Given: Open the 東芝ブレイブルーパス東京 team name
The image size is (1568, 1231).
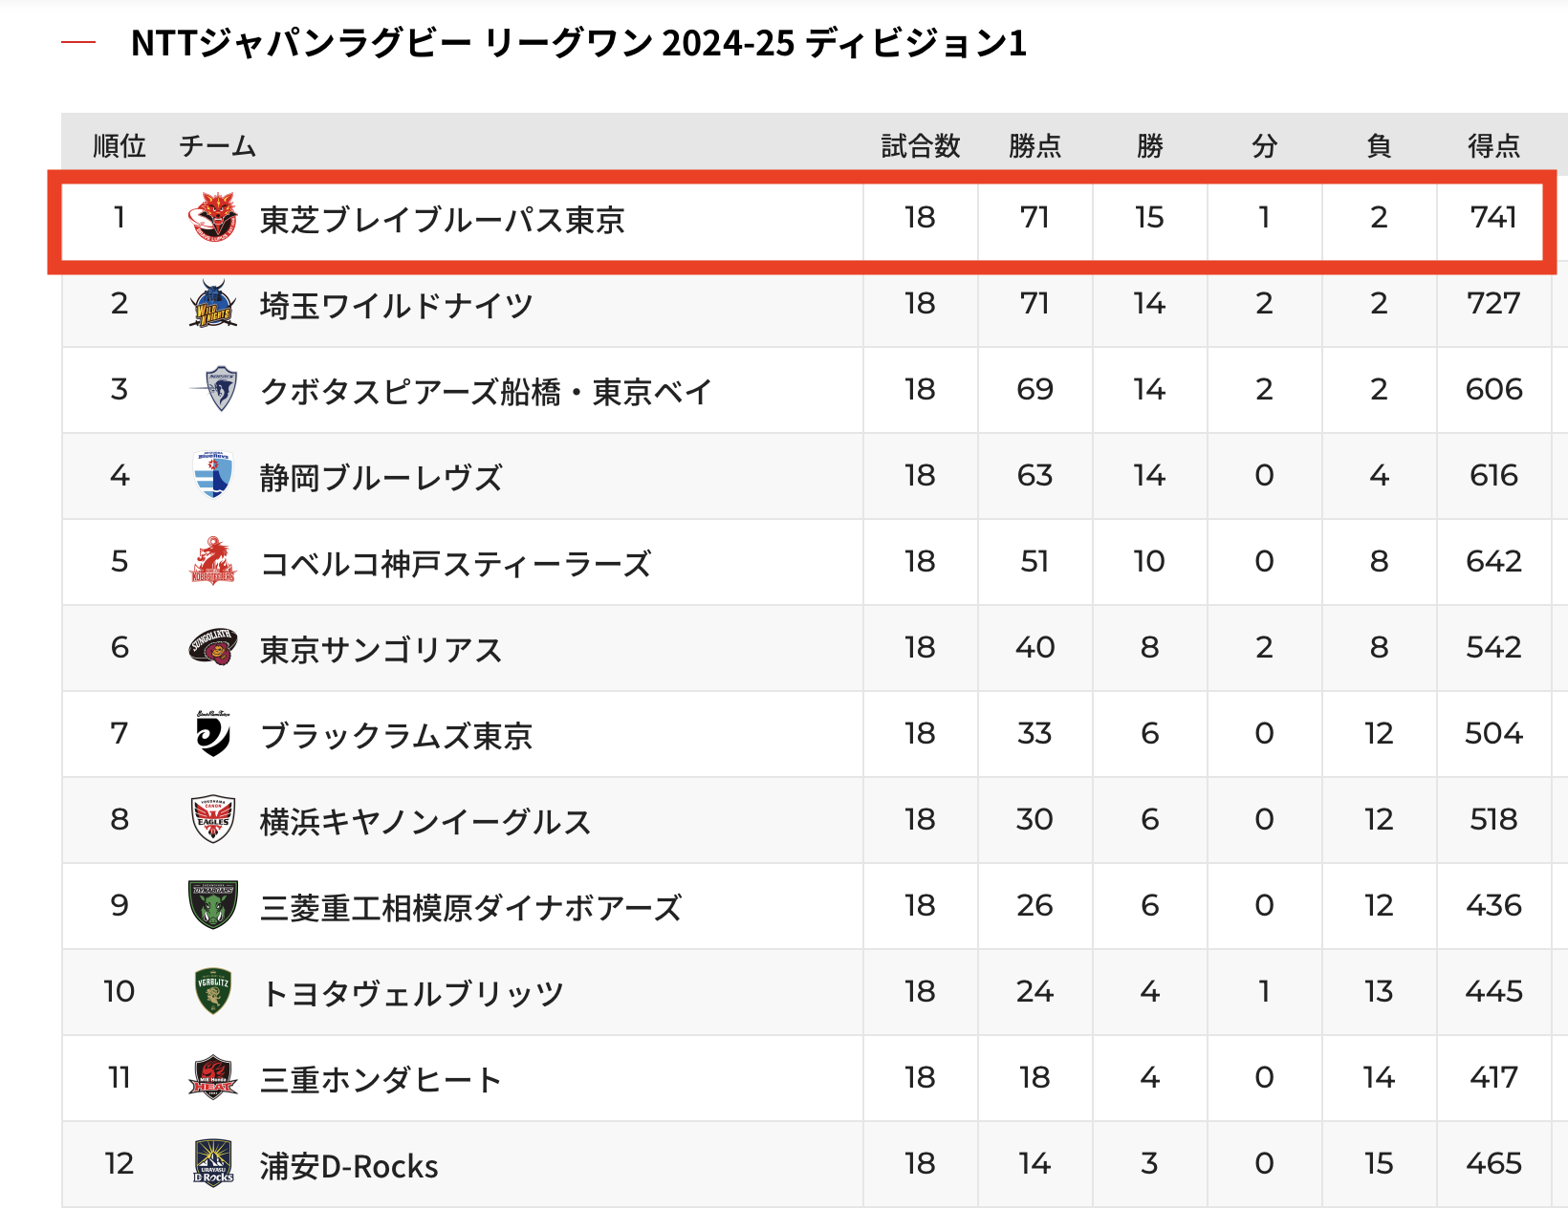Looking at the screenshot, I should click(442, 220).
